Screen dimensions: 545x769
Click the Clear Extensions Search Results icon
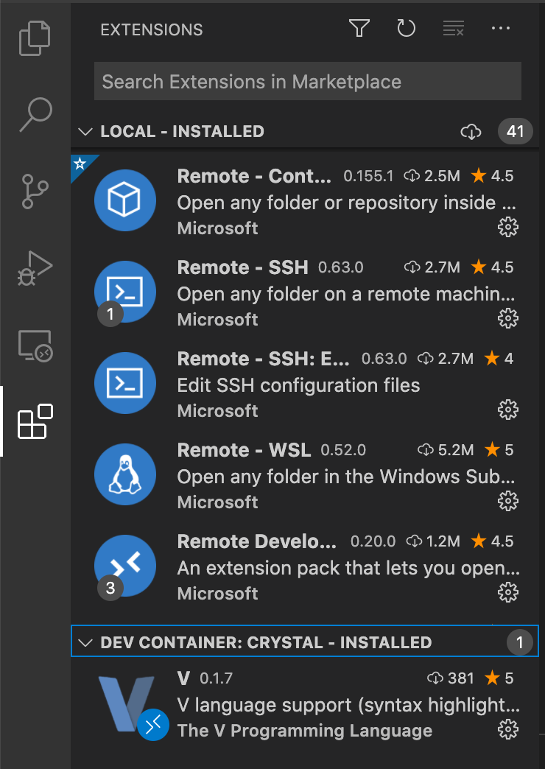coord(453,28)
